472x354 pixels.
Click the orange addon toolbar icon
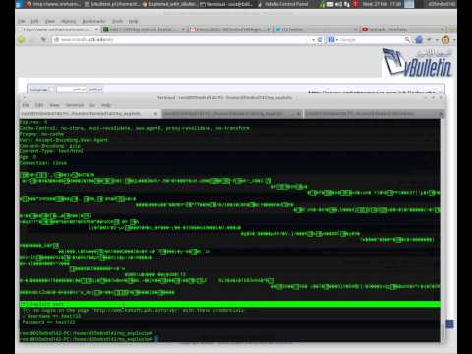pos(445,40)
